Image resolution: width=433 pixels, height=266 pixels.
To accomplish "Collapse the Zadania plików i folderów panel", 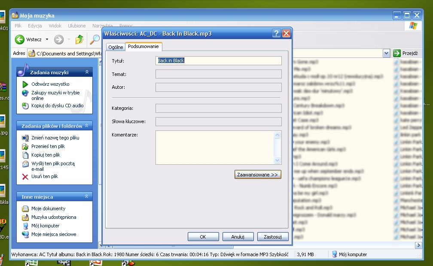I will point(87,126).
